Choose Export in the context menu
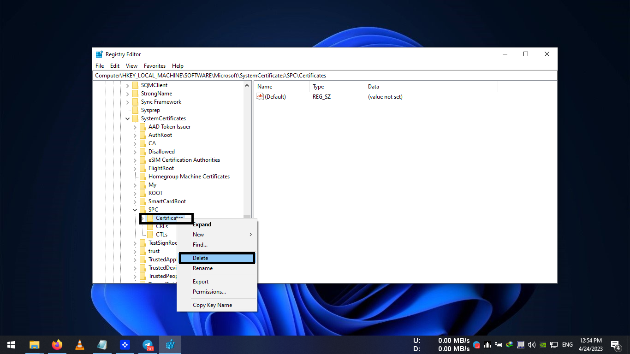The height and width of the screenshot is (354, 630). pos(217,282)
